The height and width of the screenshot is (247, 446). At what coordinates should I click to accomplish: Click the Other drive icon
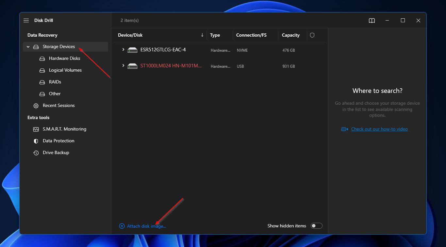(x=42, y=94)
